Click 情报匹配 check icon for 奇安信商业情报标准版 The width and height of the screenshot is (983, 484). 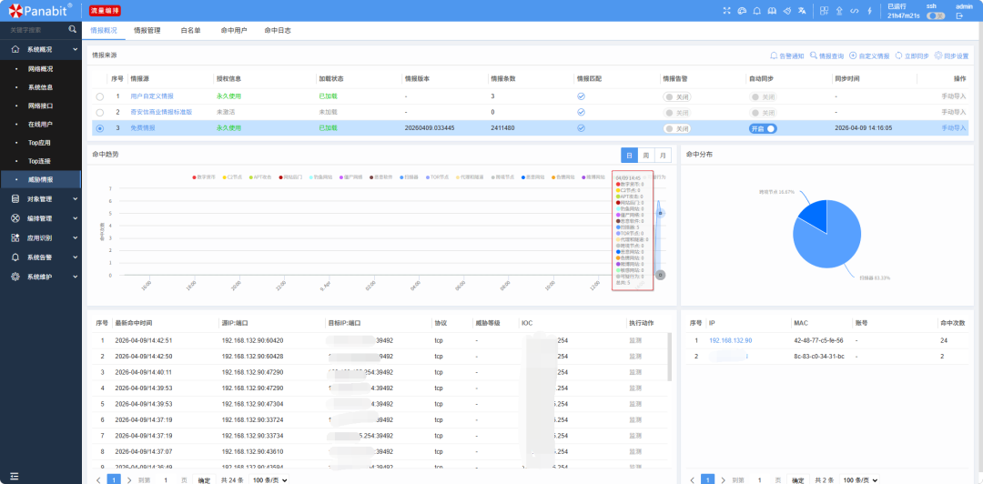click(x=581, y=112)
